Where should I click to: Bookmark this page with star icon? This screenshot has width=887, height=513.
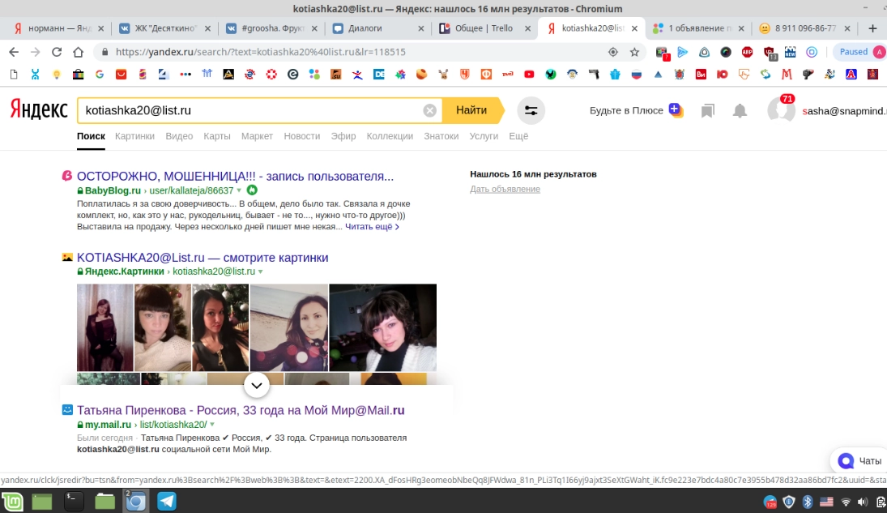pyautogui.click(x=635, y=52)
